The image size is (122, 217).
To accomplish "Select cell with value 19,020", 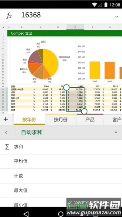I will [x=110, y=89].
